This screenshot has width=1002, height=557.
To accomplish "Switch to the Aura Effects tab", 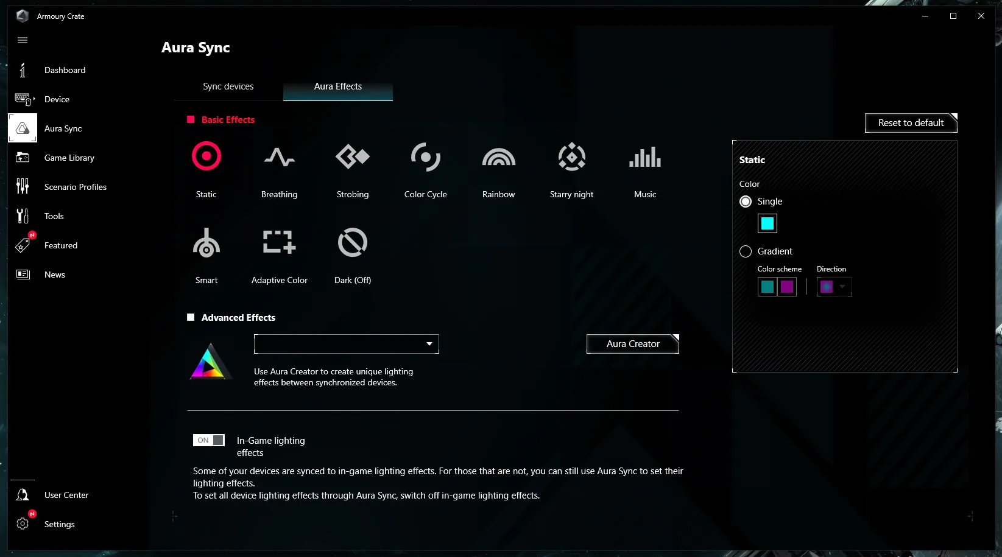I will (x=338, y=86).
